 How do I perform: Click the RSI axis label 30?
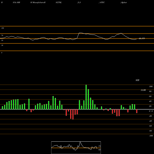click(2, 45)
